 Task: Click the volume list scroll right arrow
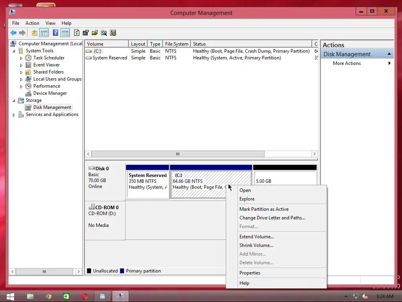(x=314, y=154)
